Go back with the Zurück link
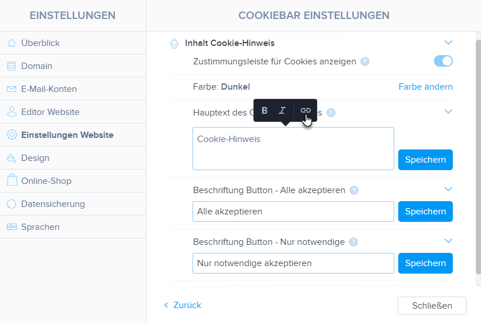 (x=183, y=305)
